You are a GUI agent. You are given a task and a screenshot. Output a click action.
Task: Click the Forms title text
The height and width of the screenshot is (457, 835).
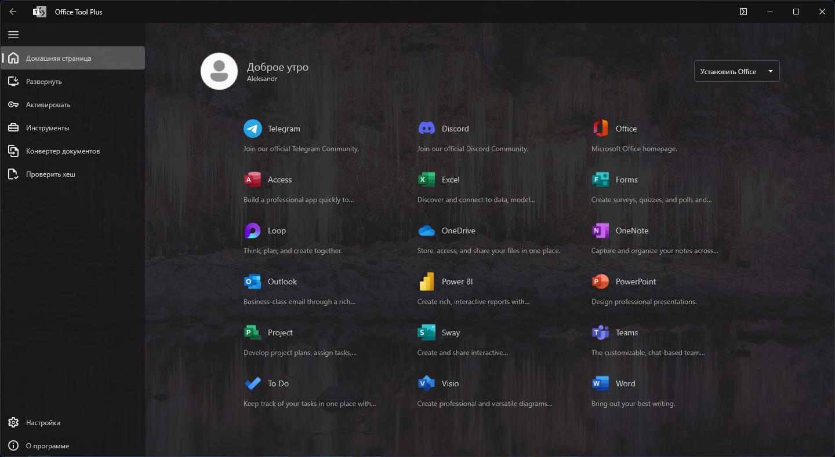point(627,180)
